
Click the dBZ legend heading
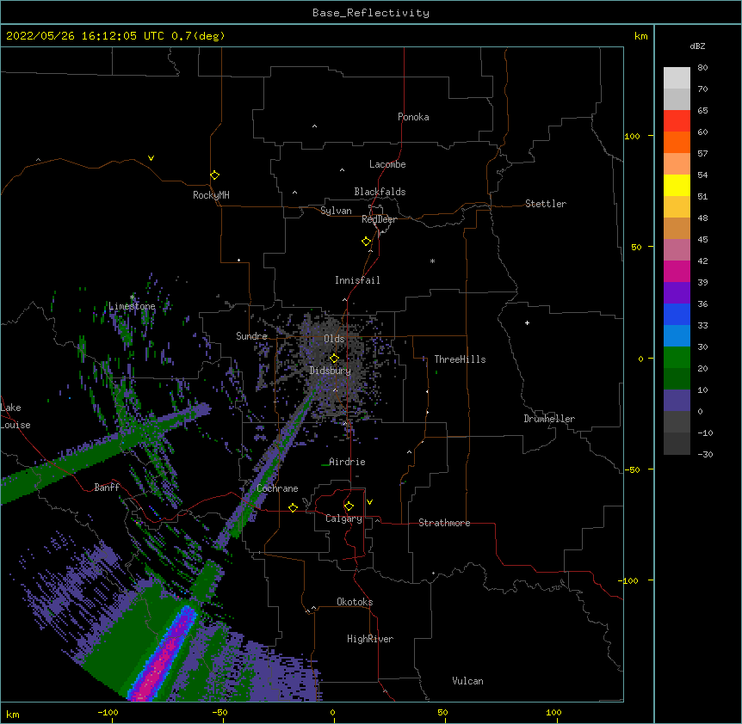click(x=697, y=46)
